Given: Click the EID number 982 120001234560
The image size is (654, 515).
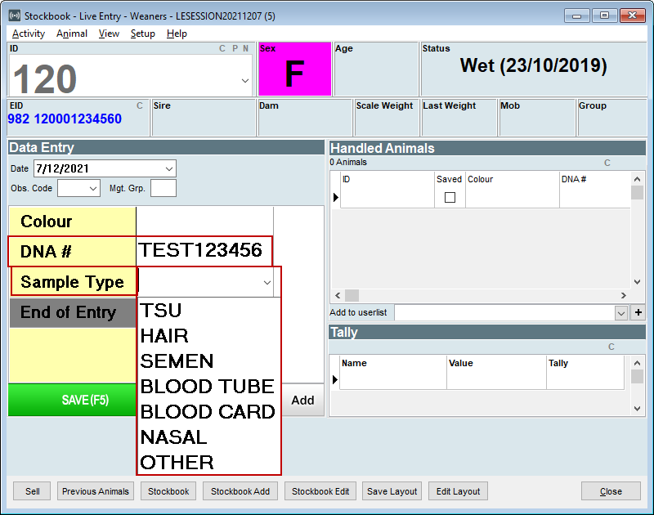Looking at the screenshot, I should click(x=65, y=119).
